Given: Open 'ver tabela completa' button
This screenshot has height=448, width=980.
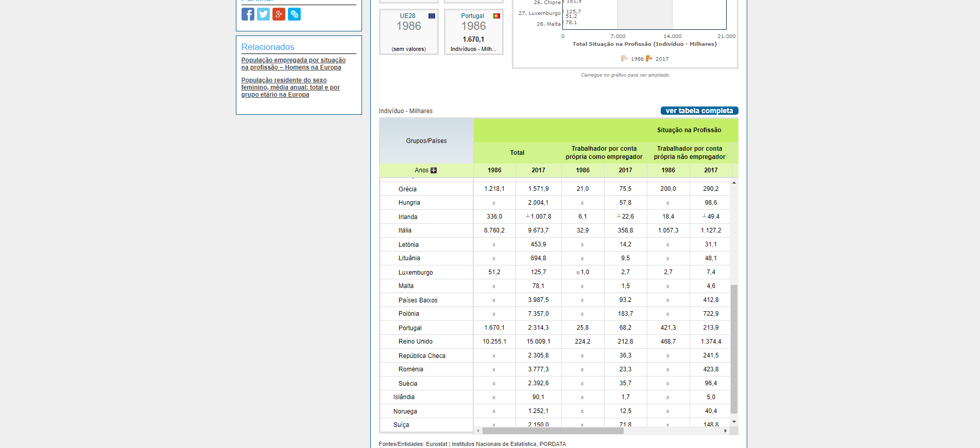Looking at the screenshot, I should 699,111.
